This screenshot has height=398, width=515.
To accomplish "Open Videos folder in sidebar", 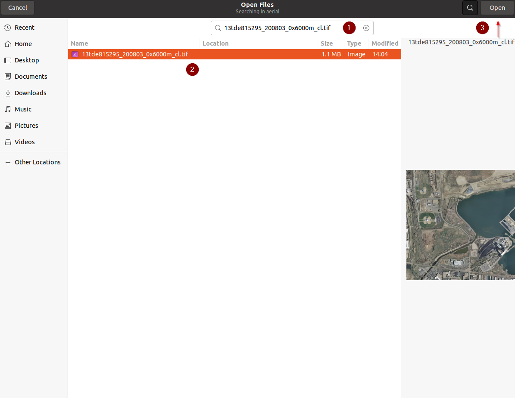I will pyautogui.click(x=34, y=142).
